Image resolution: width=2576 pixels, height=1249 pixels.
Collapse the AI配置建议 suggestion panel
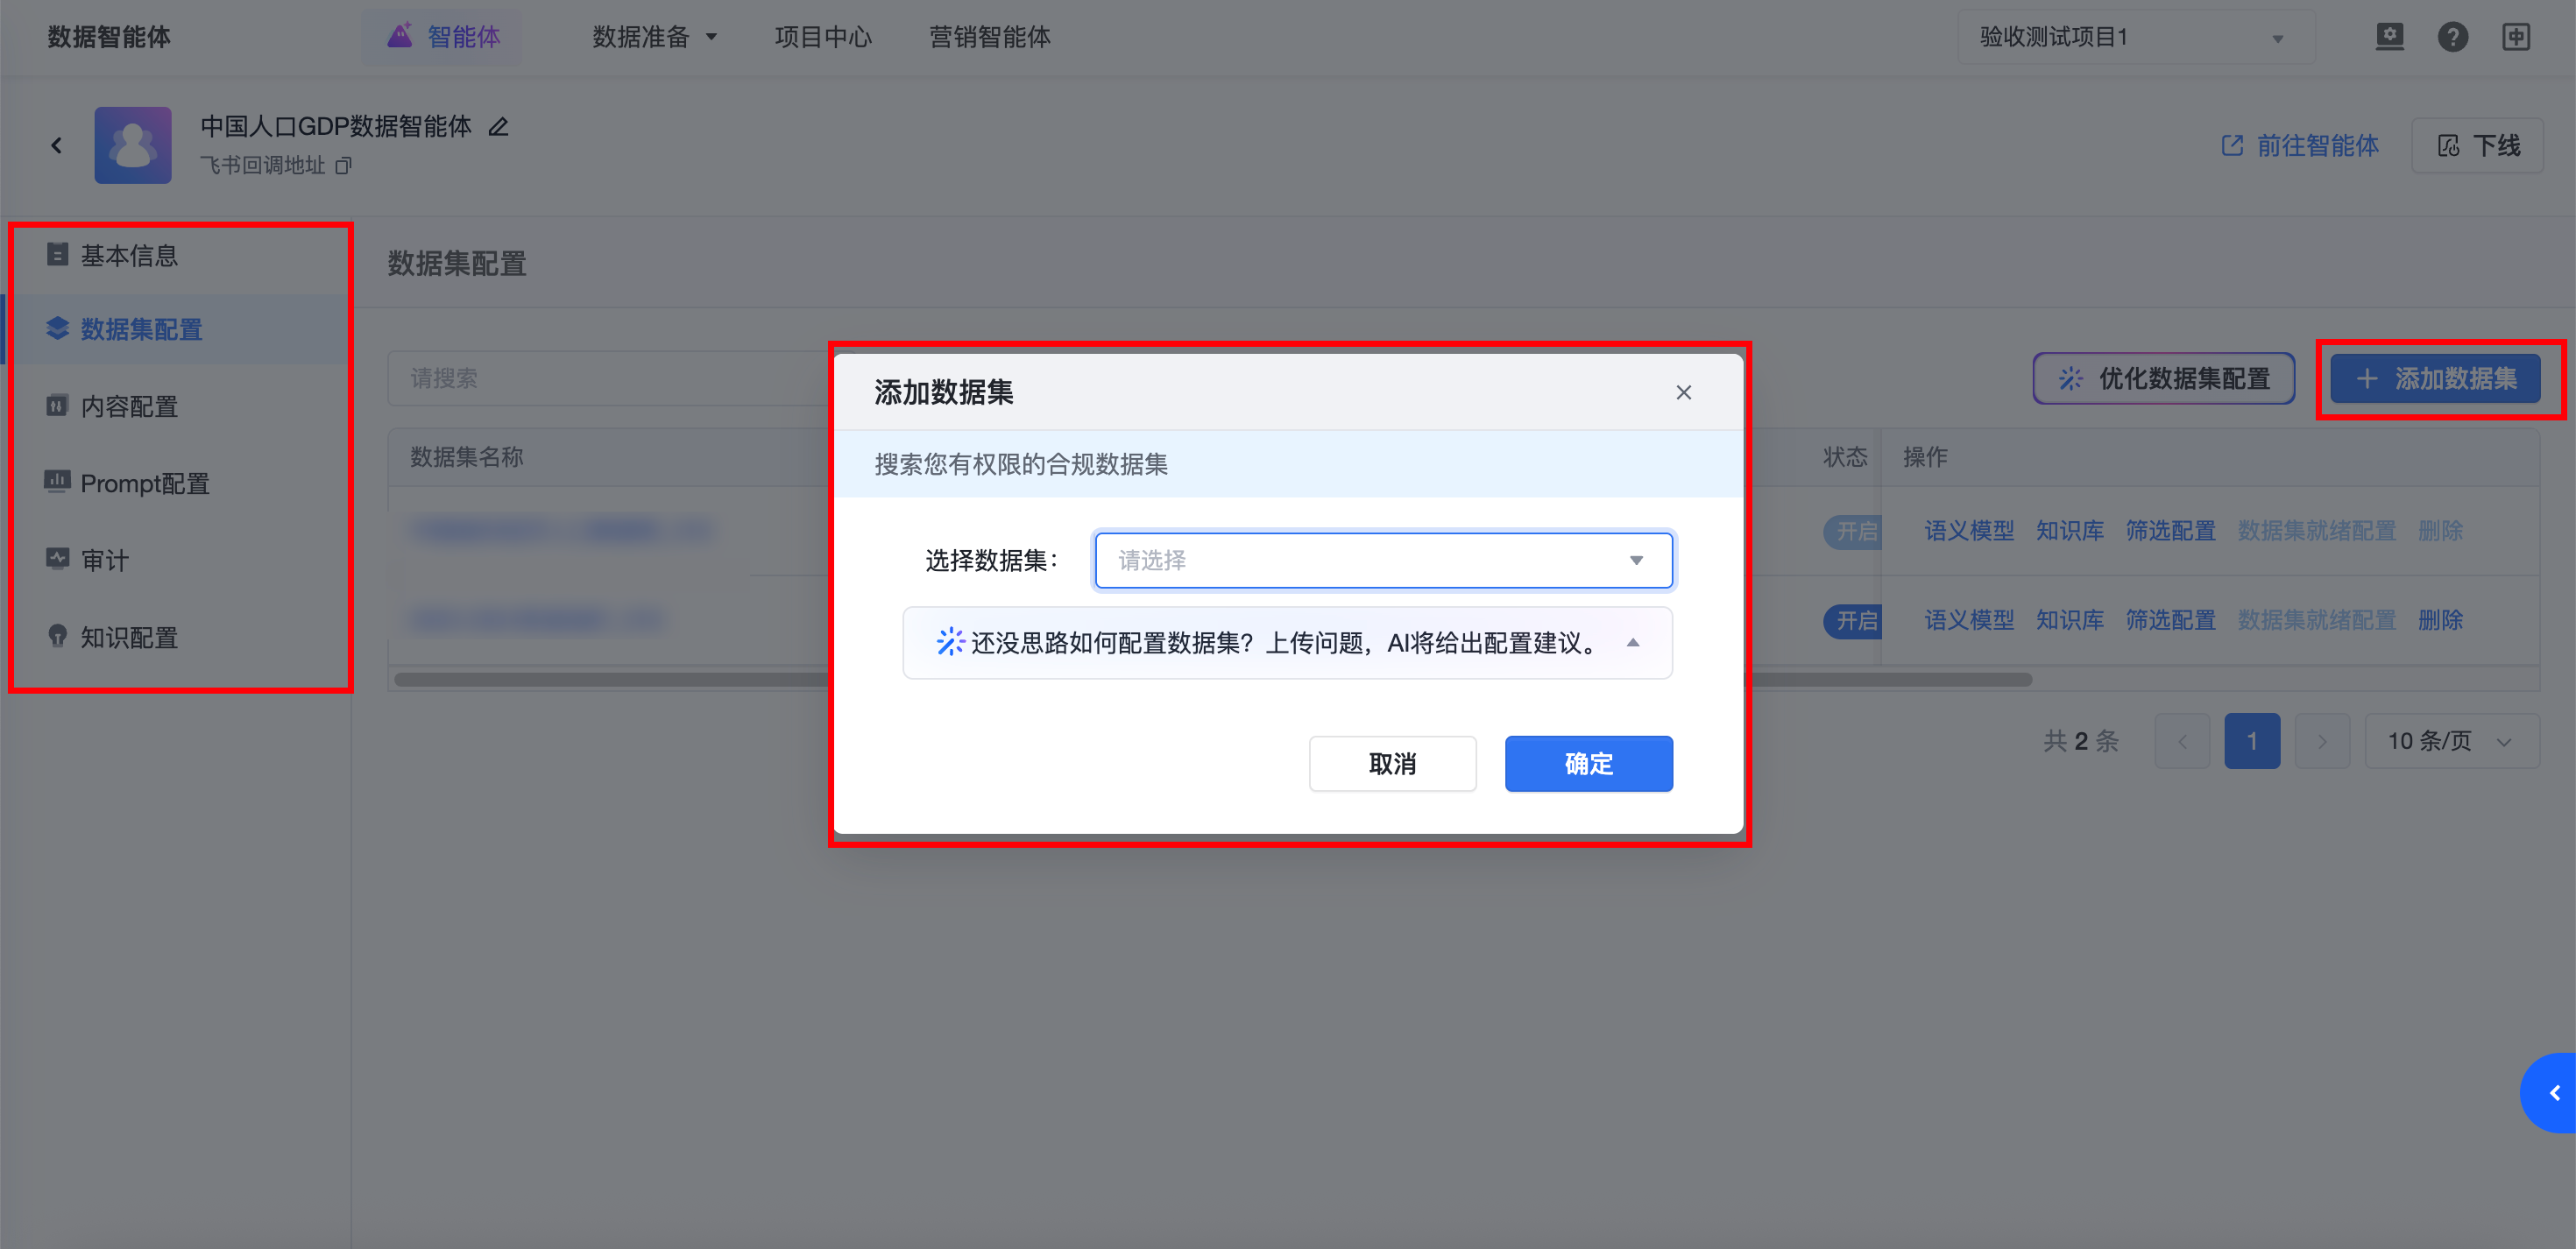click(x=1632, y=643)
